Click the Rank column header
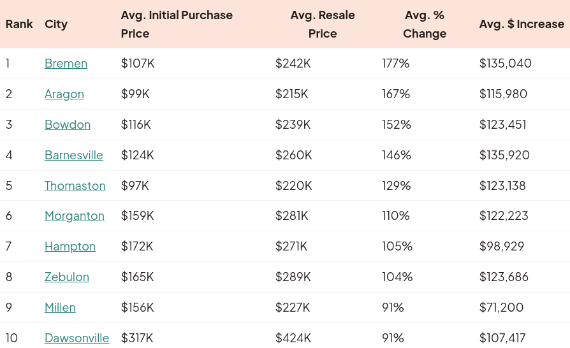570x348 pixels. (19, 24)
